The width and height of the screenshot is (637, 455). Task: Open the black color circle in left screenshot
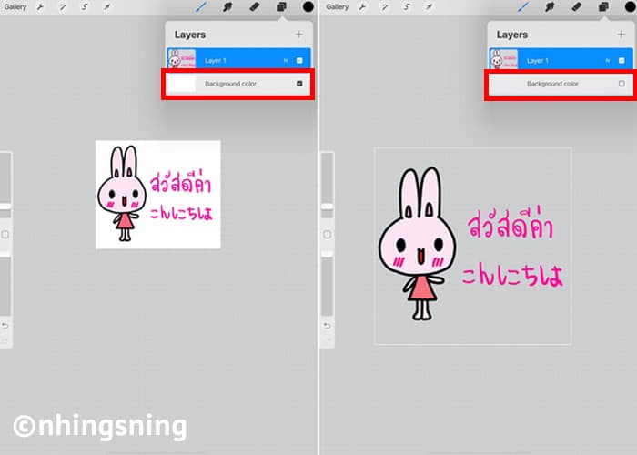308,6
